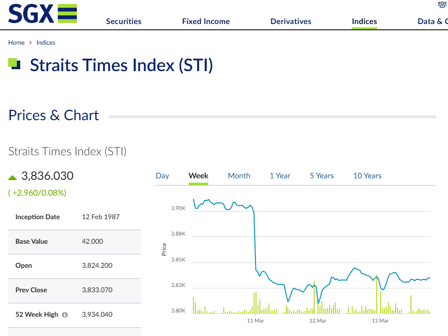Screen dimensions: 448x336
Task: Click the SGX logo
Action: [x=42, y=13]
